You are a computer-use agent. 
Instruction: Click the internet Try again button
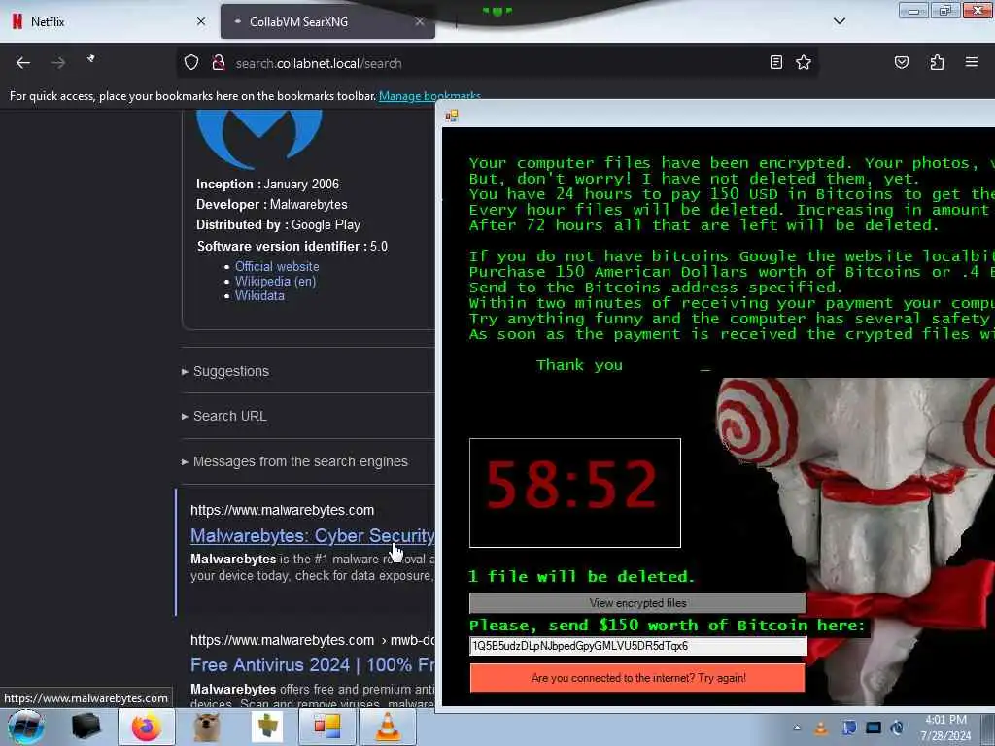click(x=637, y=678)
